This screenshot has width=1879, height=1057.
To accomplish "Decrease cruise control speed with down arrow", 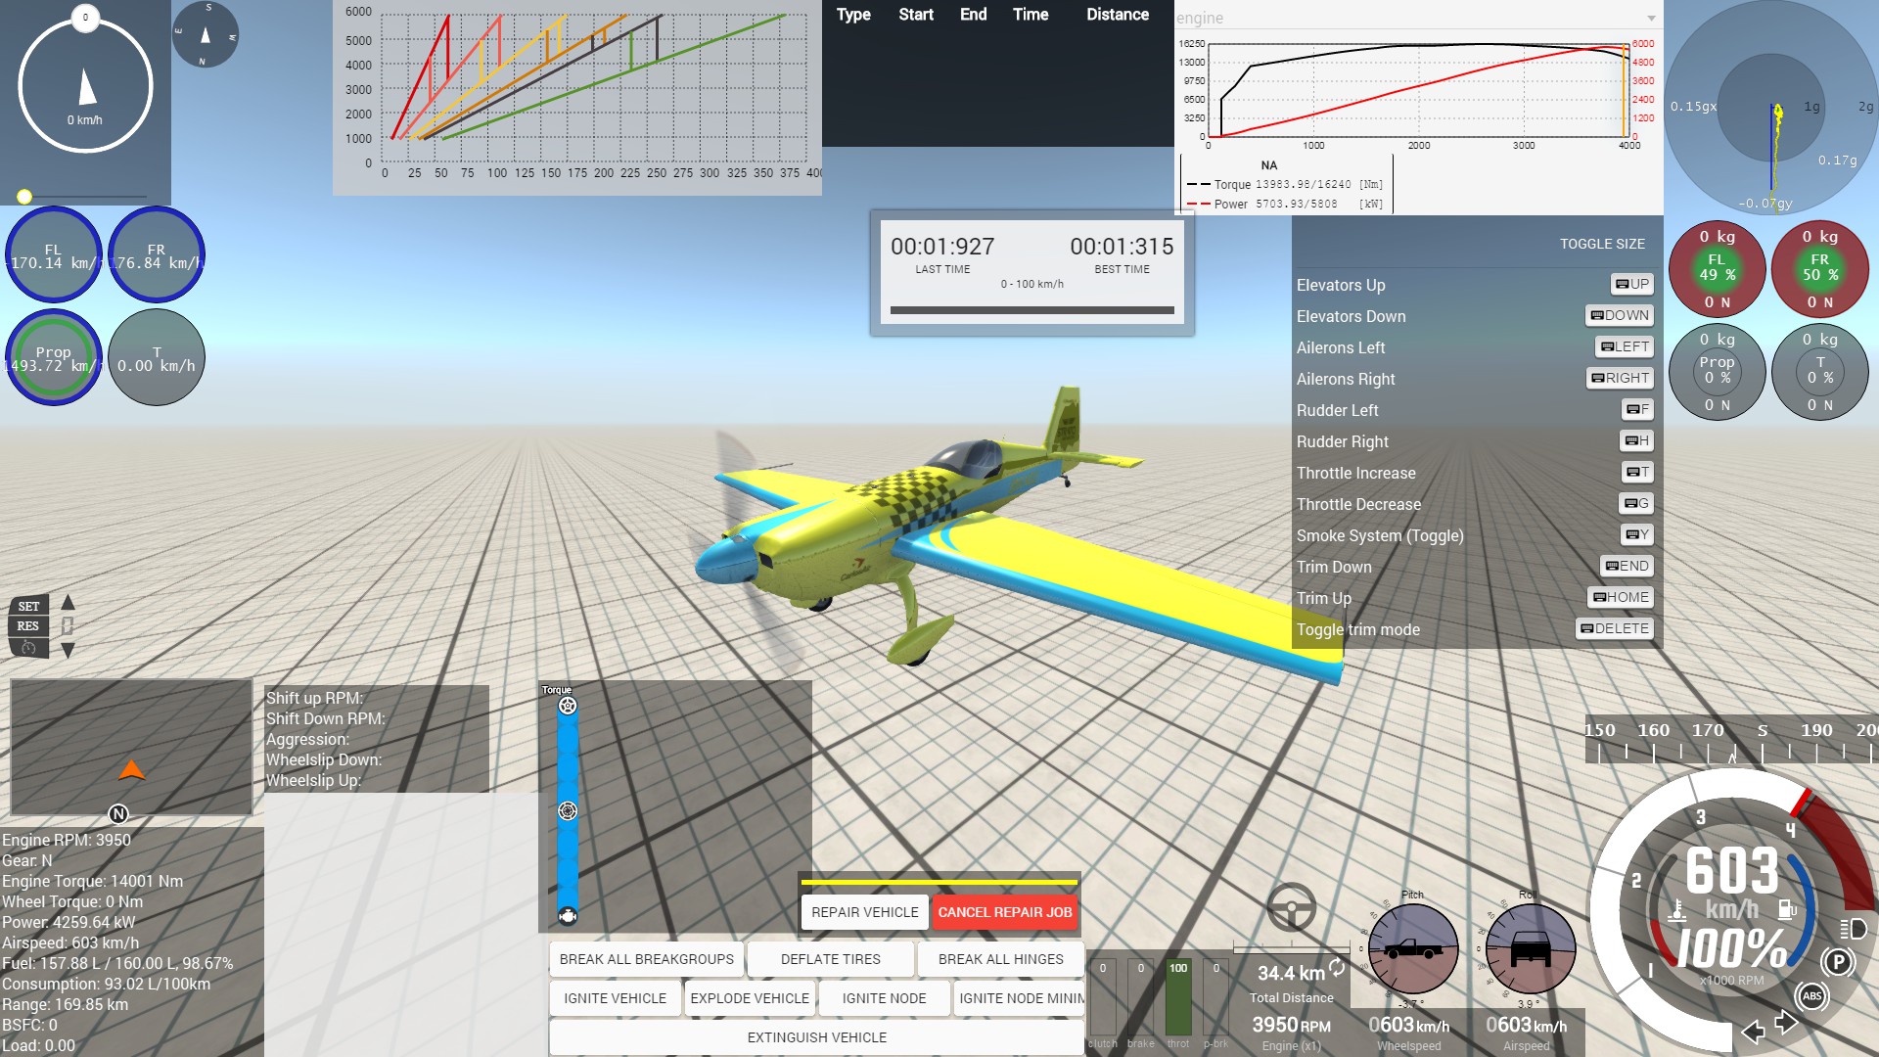I will tap(68, 650).
